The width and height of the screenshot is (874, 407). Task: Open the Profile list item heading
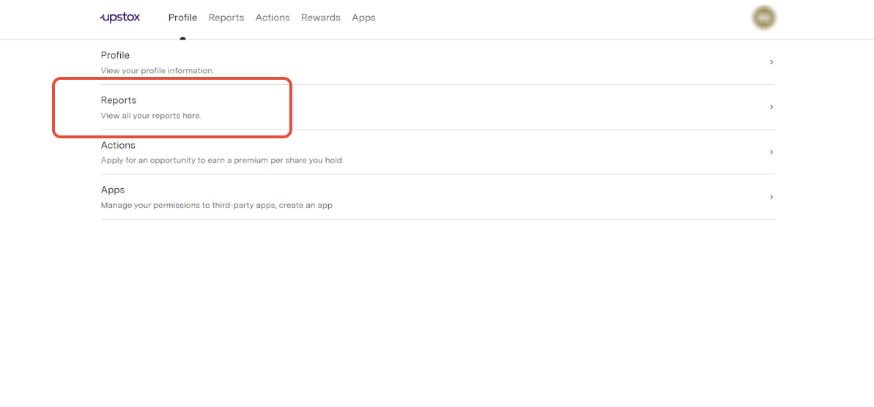(x=115, y=56)
